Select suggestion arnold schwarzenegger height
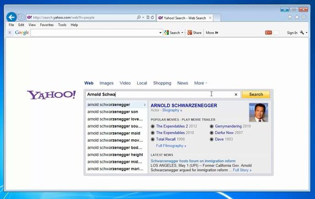This screenshot has height=199, width=315. click(117, 155)
